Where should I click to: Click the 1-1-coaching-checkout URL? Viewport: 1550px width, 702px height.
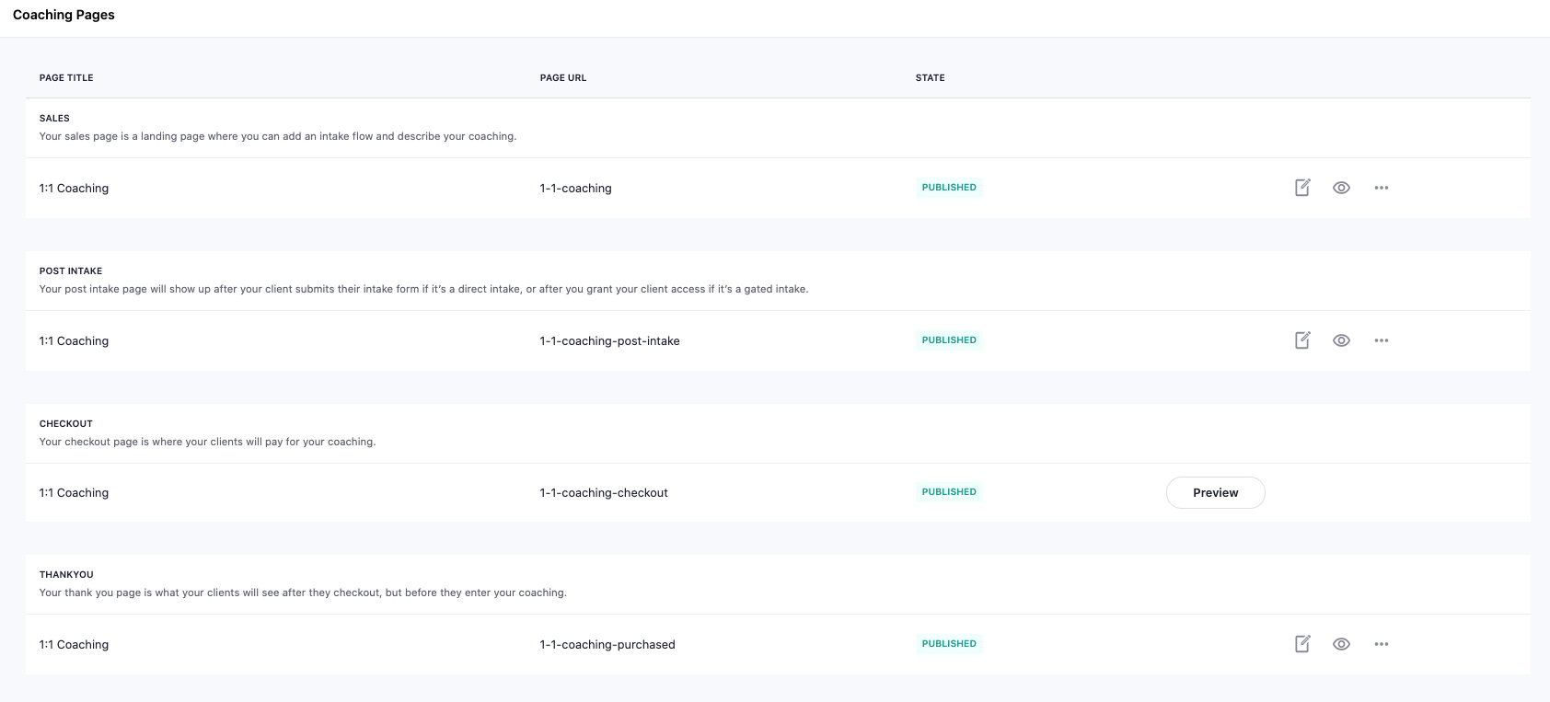coord(604,493)
